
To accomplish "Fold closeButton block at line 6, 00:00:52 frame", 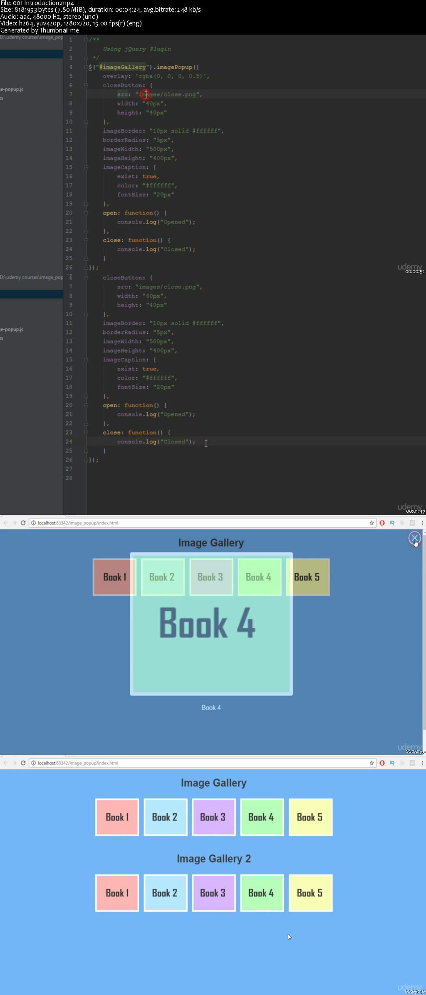I will pos(86,85).
